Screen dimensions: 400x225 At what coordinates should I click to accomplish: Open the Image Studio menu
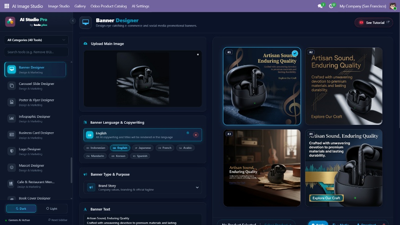click(59, 6)
